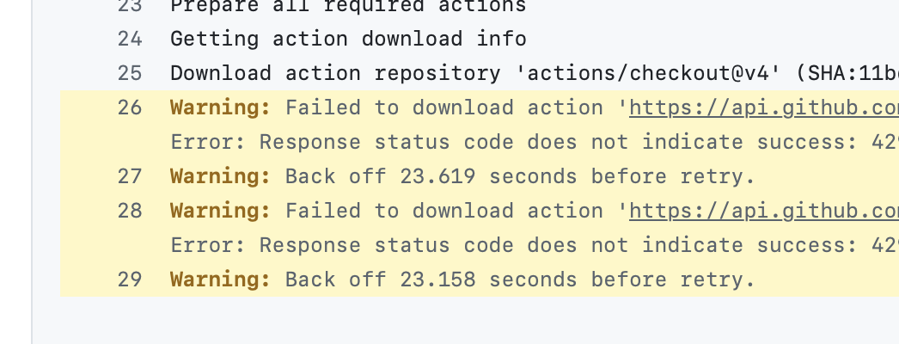Image resolution: width=899 pixels, height=344 pixels.
Task: Click the Error response line below line 26
Action: tap(535, 142)
